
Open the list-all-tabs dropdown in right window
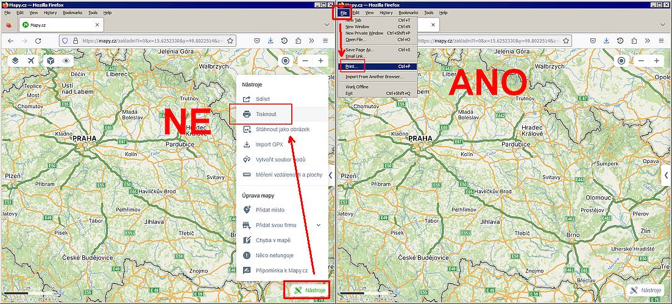tap(663, 25)
